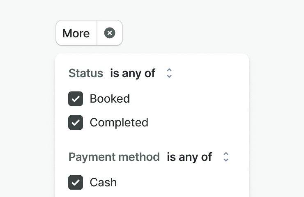304x197 pixels.
Task: Click the Booked option text
Action: pyautogui.click(x=110, y=99)
